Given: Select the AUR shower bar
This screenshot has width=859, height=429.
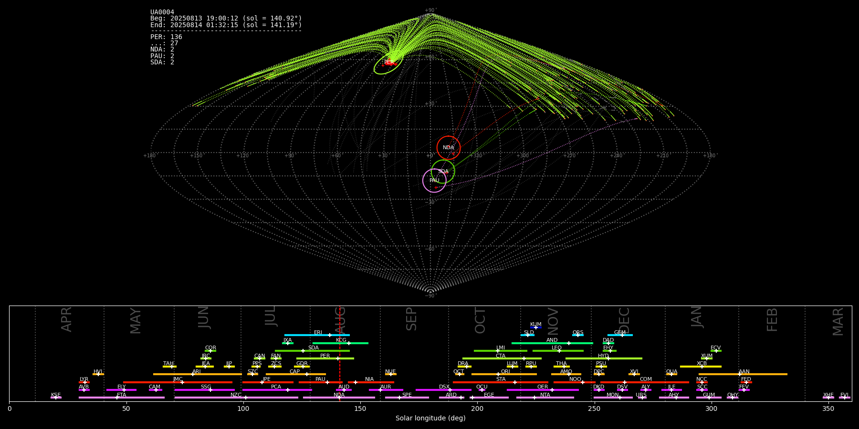Looking at the screenshot, I should 386,389.
